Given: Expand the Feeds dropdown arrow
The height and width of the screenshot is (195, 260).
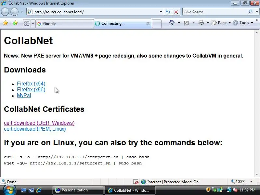Looking at the screenshot, I should click(193, 23).
